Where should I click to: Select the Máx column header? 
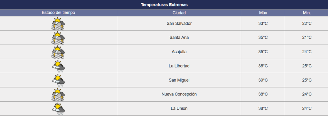tap(263, 13)
